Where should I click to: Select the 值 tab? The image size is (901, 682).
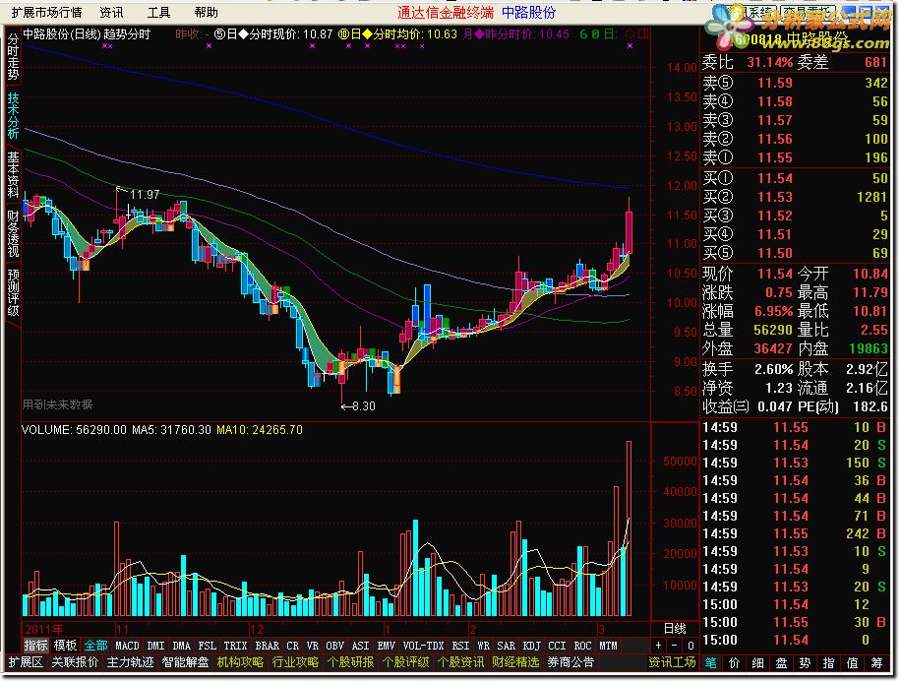(852, 663)
